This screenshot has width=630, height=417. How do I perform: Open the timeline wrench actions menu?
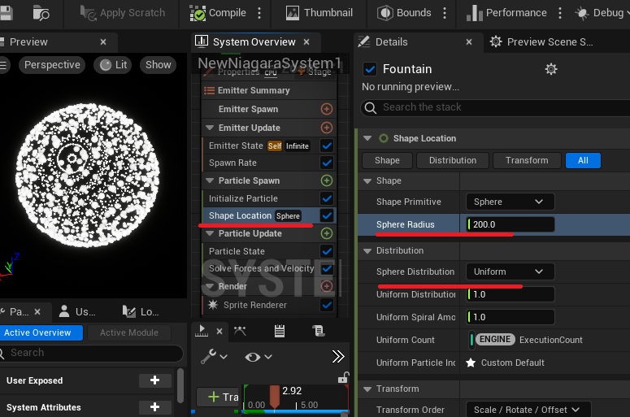pos(214,357)
